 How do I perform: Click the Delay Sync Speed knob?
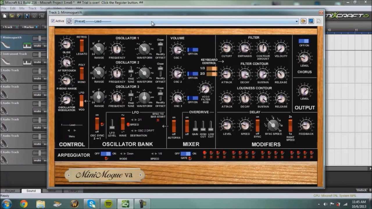tap(273, 125)
